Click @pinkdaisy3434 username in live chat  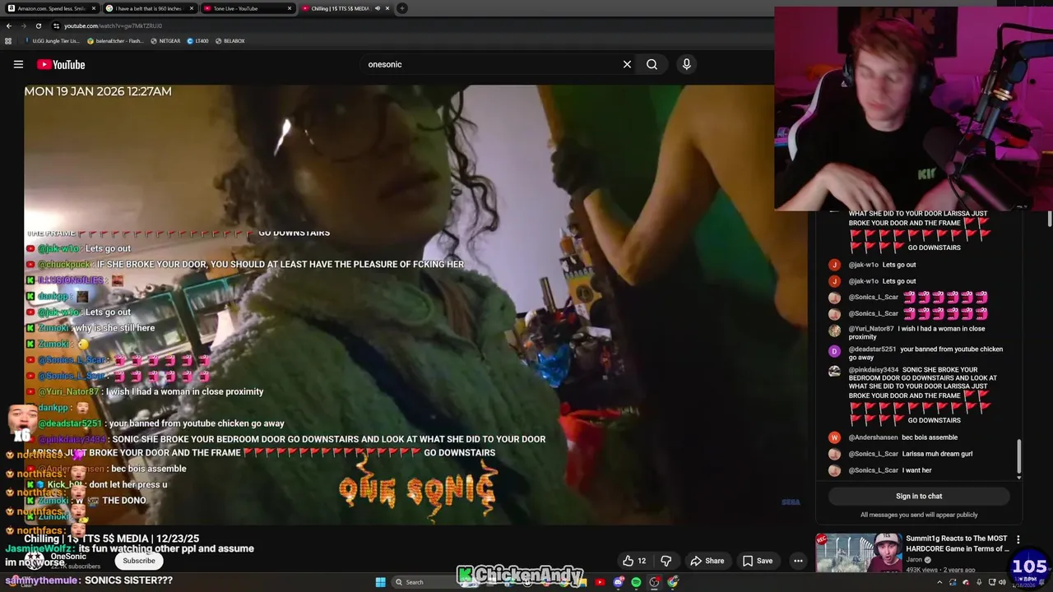click(x=874, y=370)
